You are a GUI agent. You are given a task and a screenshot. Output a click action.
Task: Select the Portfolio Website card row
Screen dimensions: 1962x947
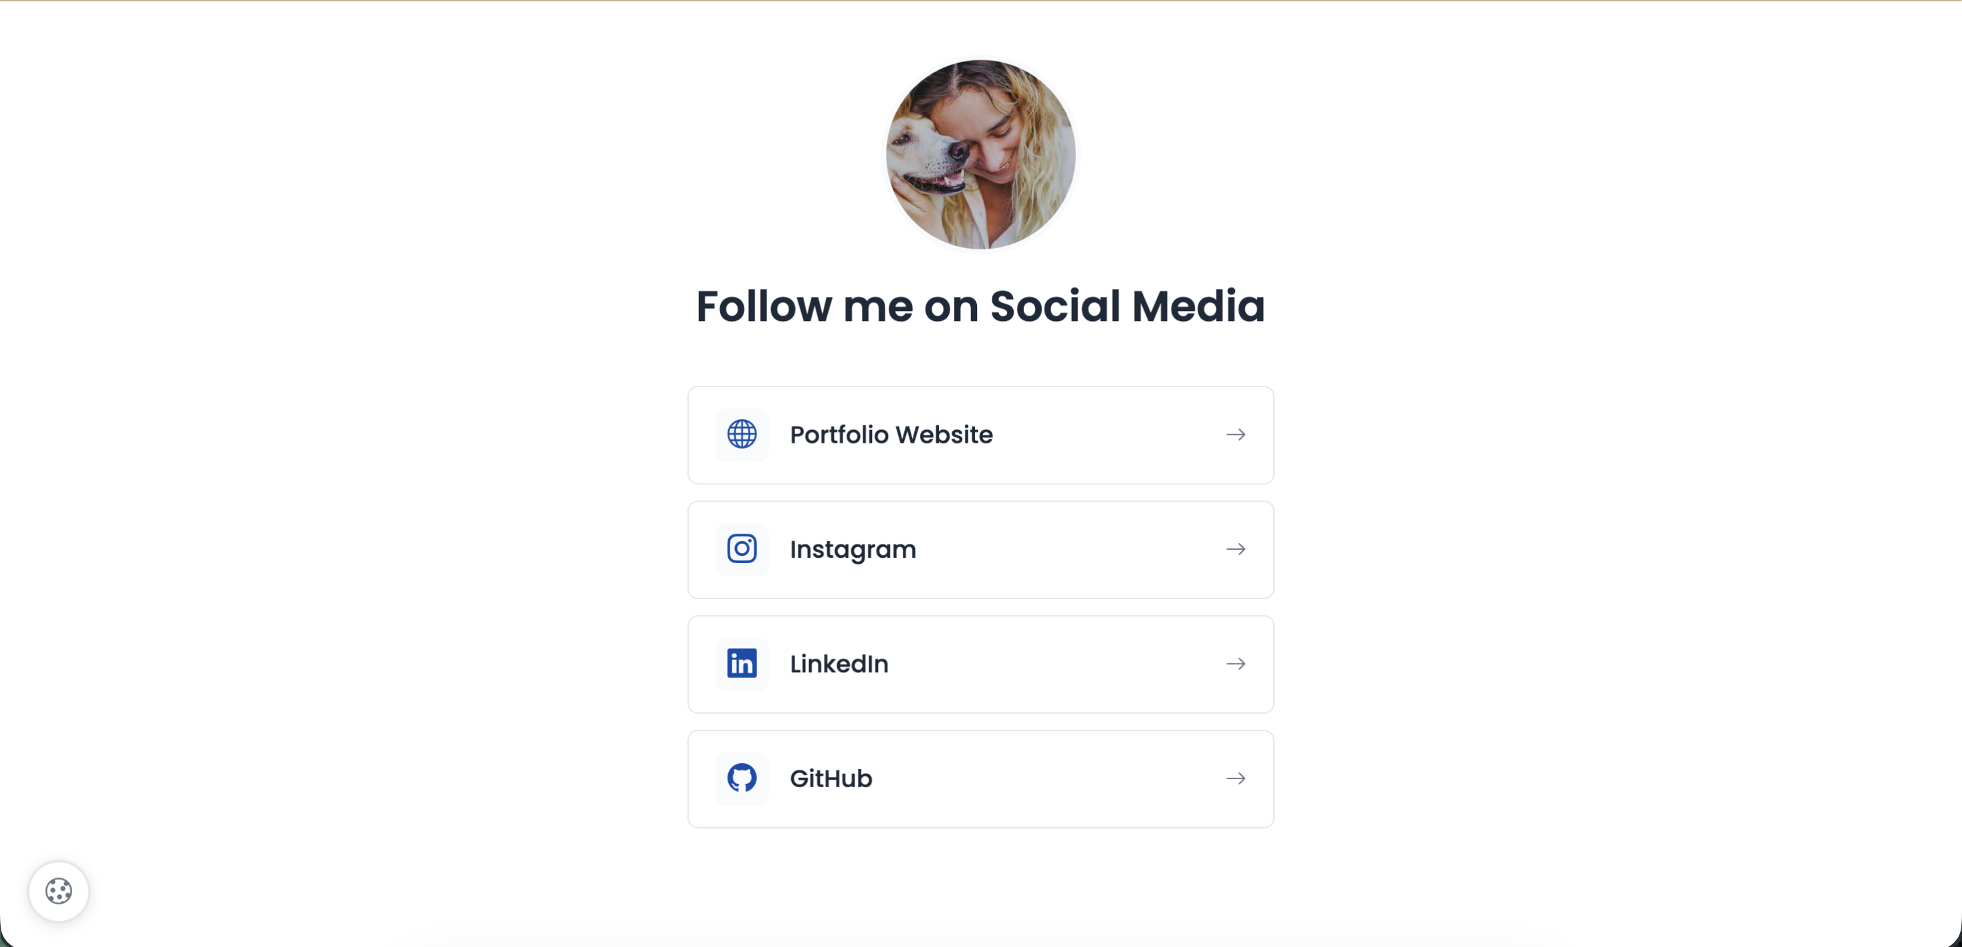point(980,434)
